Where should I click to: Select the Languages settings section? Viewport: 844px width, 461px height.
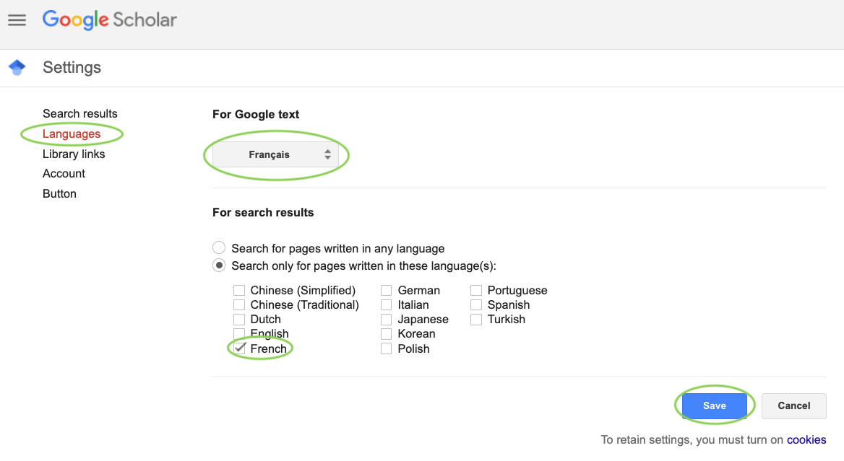[72, 133]
